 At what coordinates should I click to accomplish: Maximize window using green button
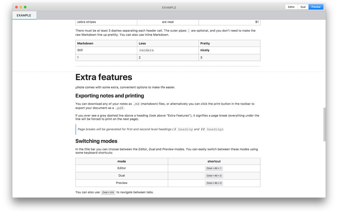coord(25,7)
